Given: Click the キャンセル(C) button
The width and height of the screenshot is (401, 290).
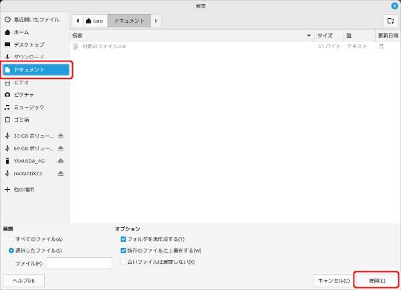Looking at the screenshot, I should point(333,281).
